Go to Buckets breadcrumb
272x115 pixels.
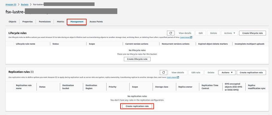point(25,4)
